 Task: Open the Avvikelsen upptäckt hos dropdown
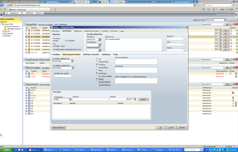tap(72, 61)
